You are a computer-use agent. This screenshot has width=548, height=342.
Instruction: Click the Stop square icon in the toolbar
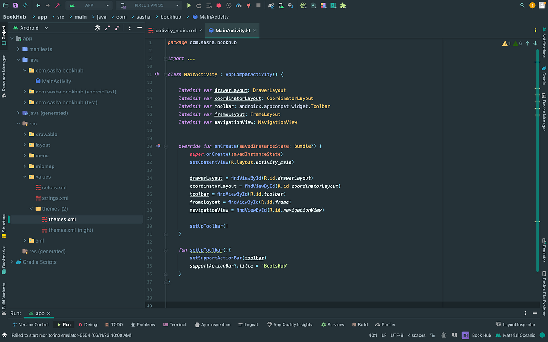pyautogui.click(x=258, y=5)
